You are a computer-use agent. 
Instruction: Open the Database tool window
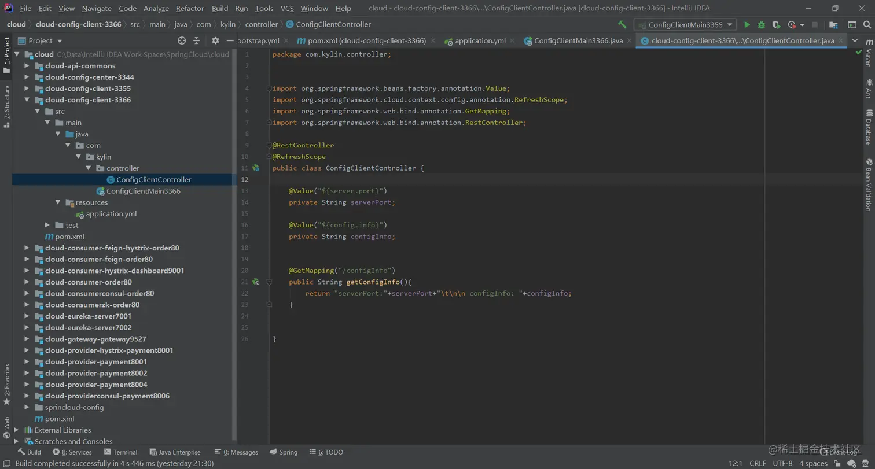pyautogui.click(x=868, y=127)
